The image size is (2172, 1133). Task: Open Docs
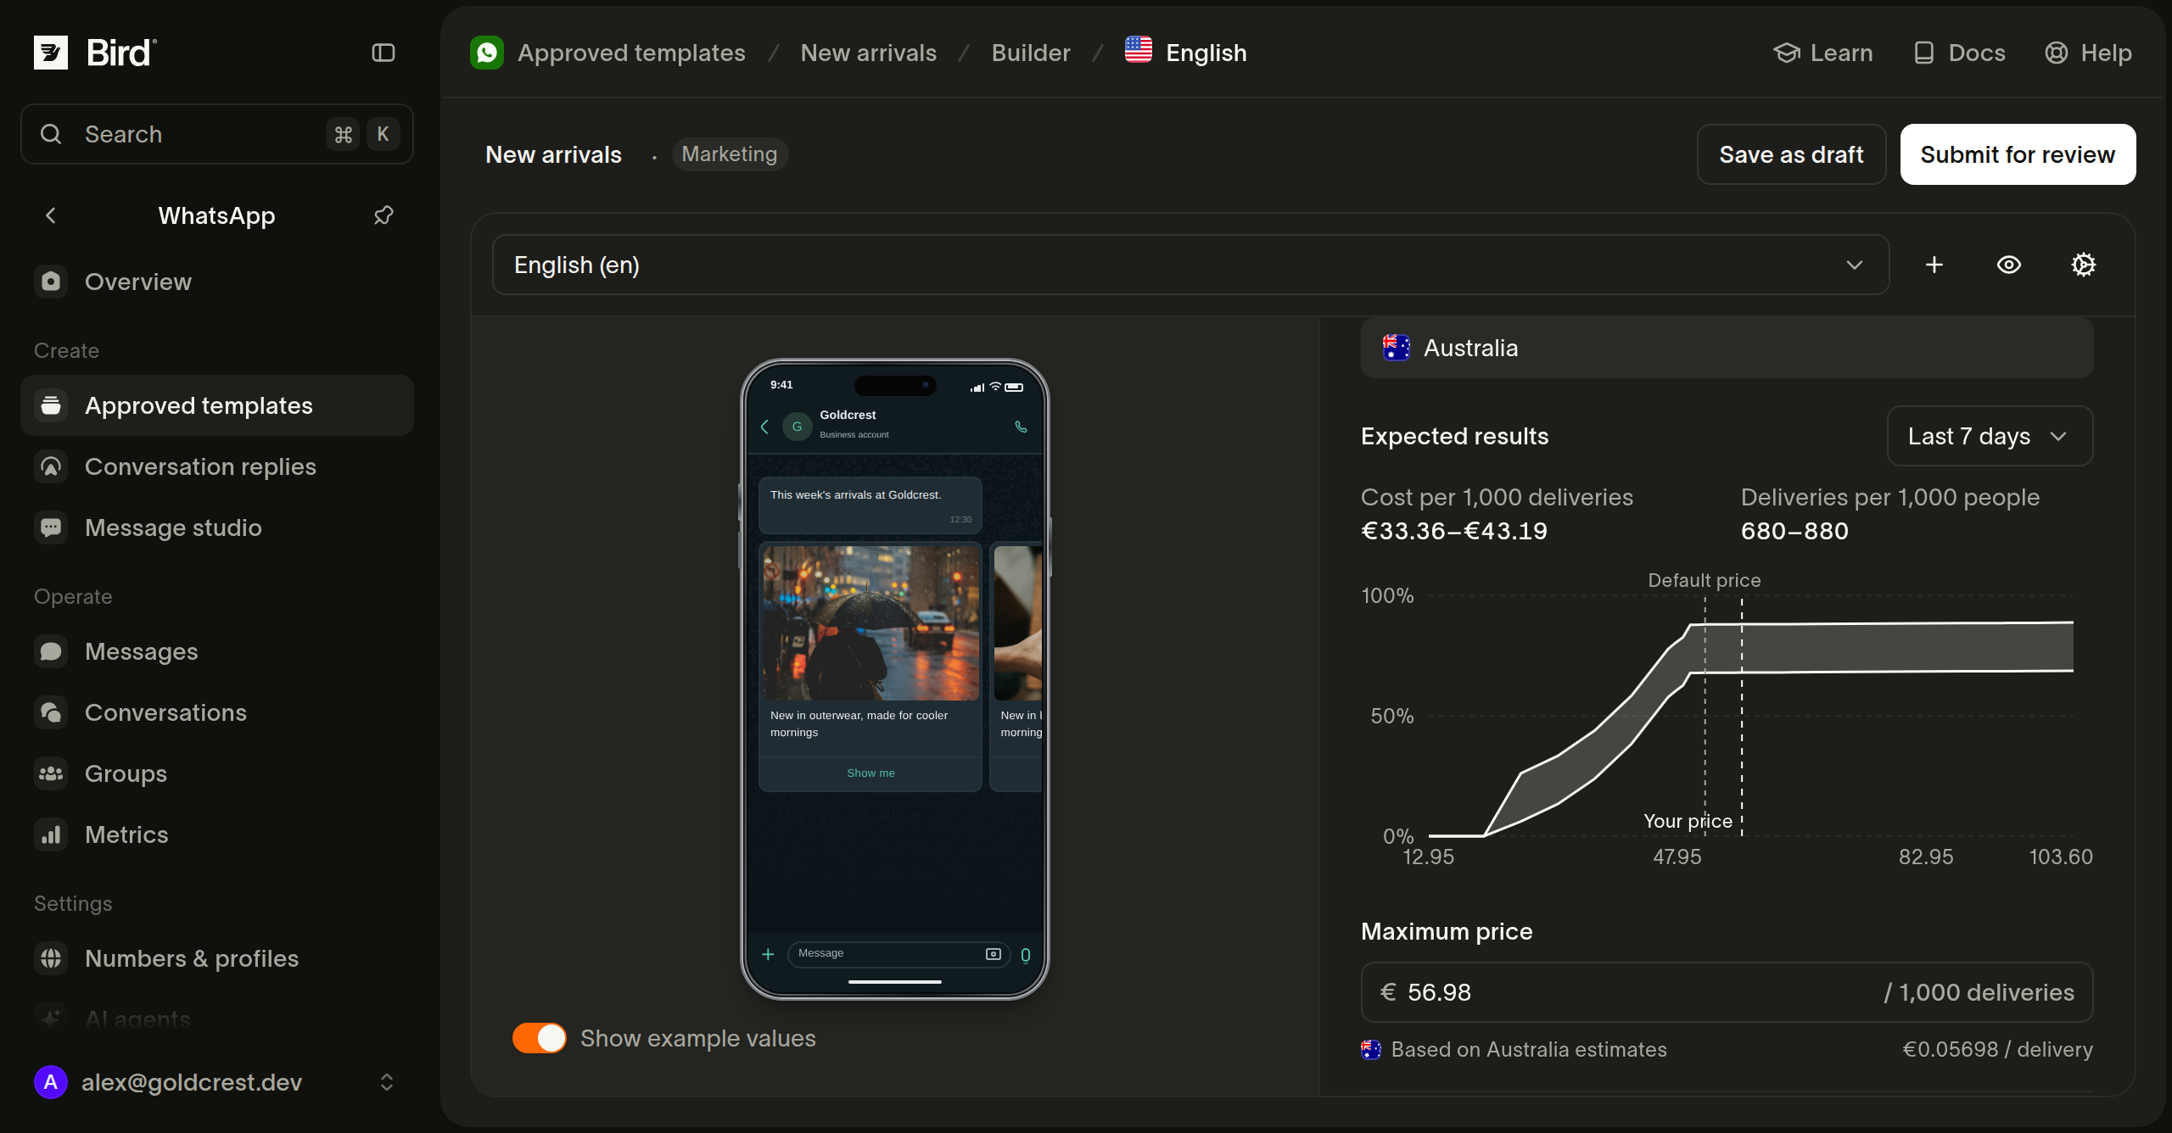pyautogui.click(x=1960, y=53)
